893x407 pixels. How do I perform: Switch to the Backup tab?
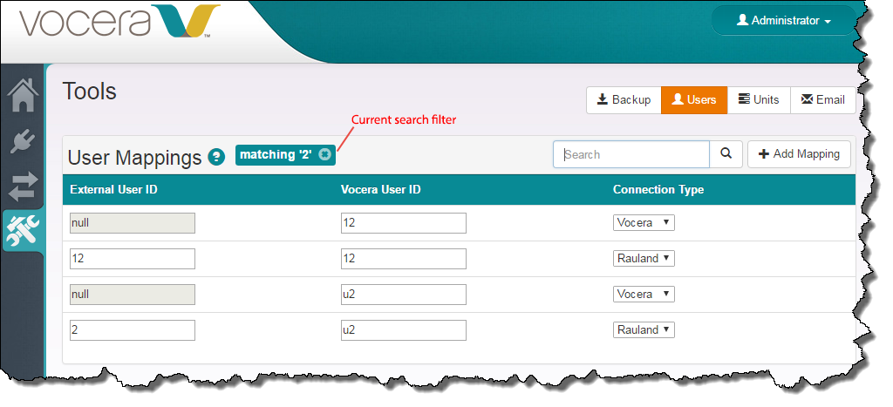(624, 99)
